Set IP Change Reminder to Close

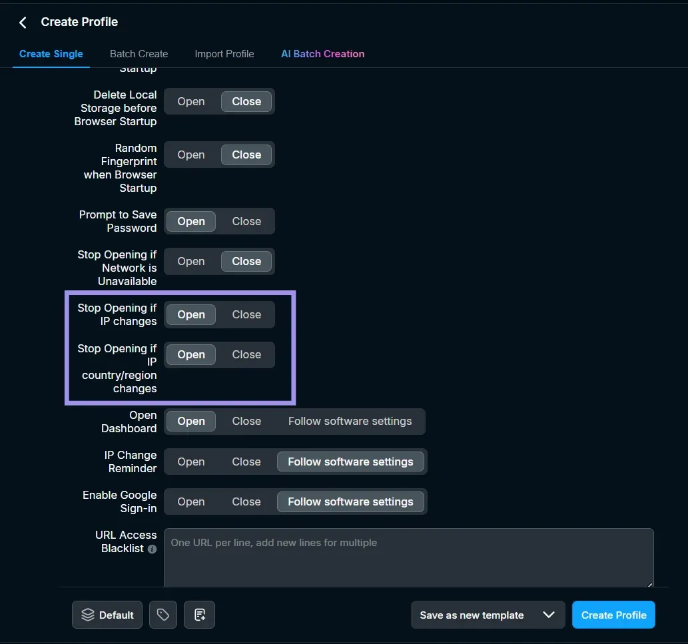(x=246, y=462)
